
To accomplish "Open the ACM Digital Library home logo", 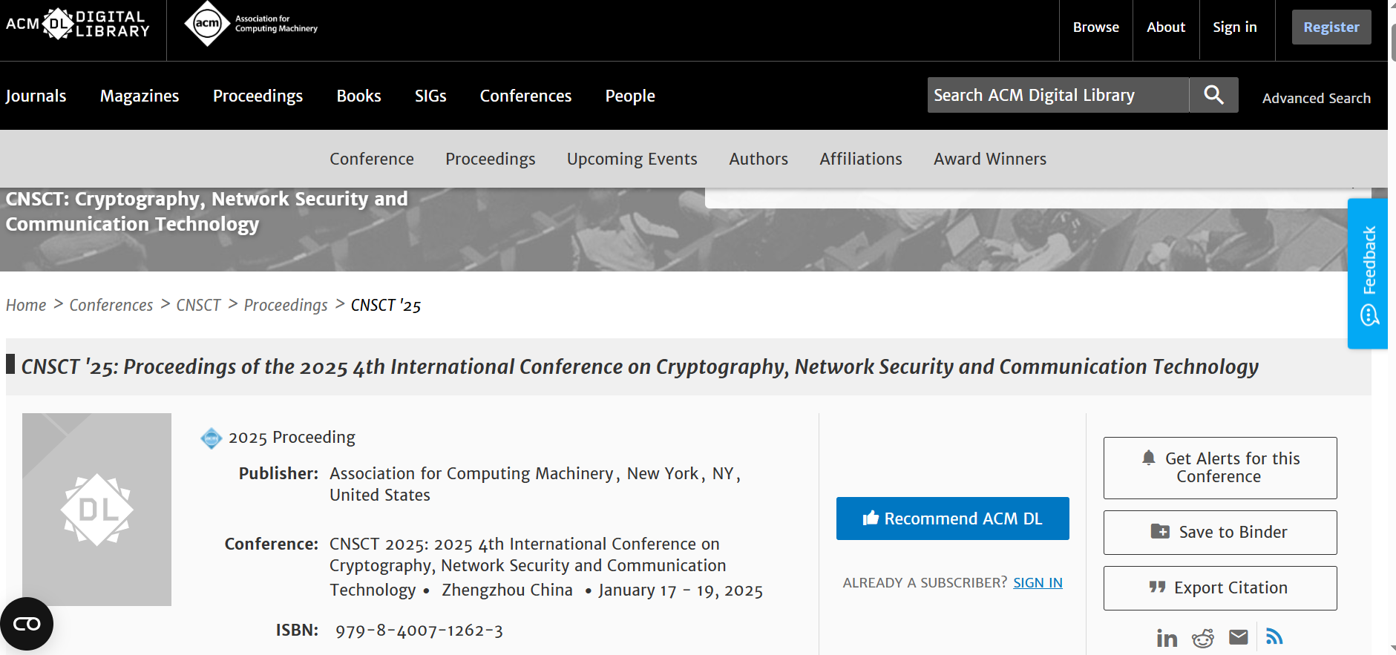I will [78, 24].
